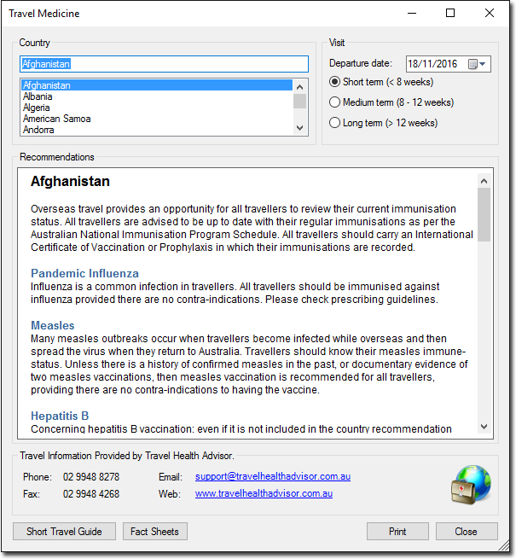Select Andorra in the country list

click(x=157, y=130)
